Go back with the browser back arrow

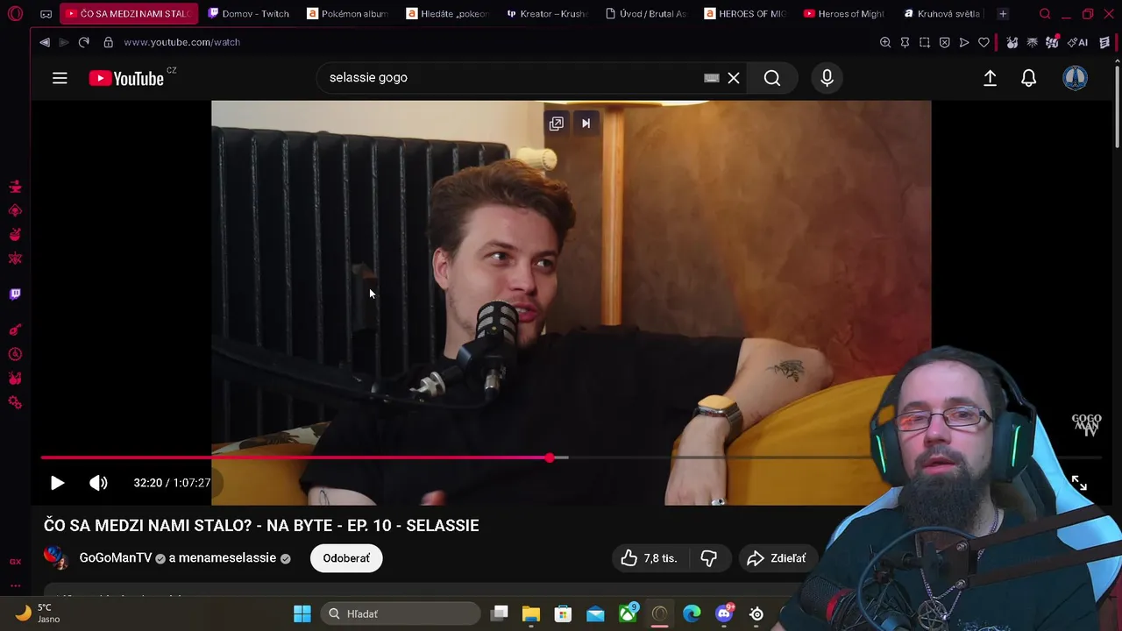click(x=45, y=42)
